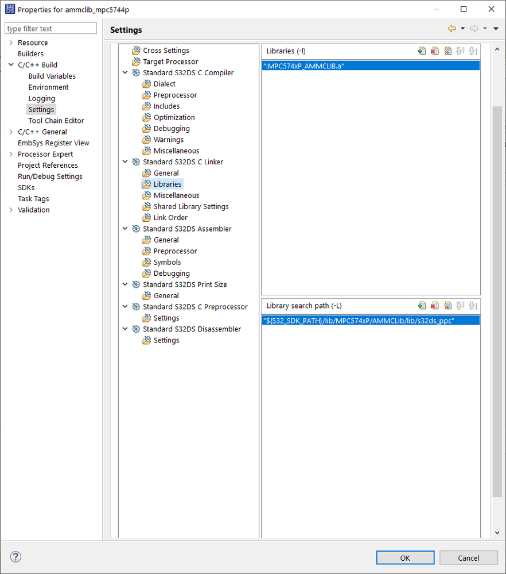Select Tool Chain Editor in the sidebar
506x574 pixels.
tap(56, 121)
